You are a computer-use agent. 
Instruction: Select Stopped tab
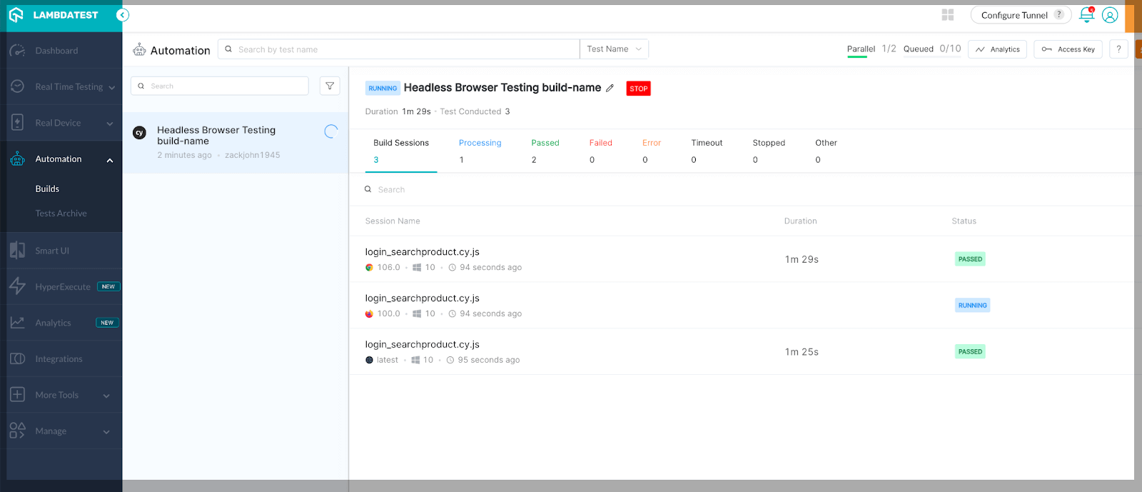(769, 151)
